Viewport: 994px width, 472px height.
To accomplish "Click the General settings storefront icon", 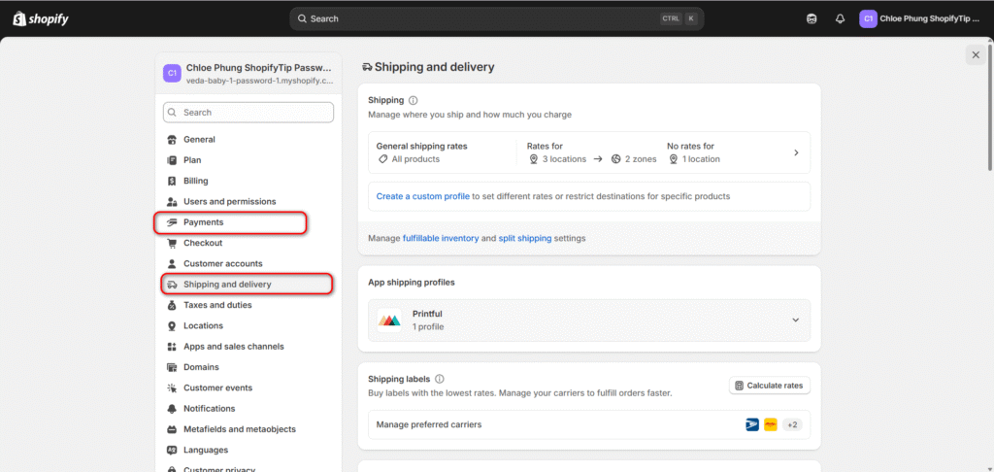I will tap(171, 140).
